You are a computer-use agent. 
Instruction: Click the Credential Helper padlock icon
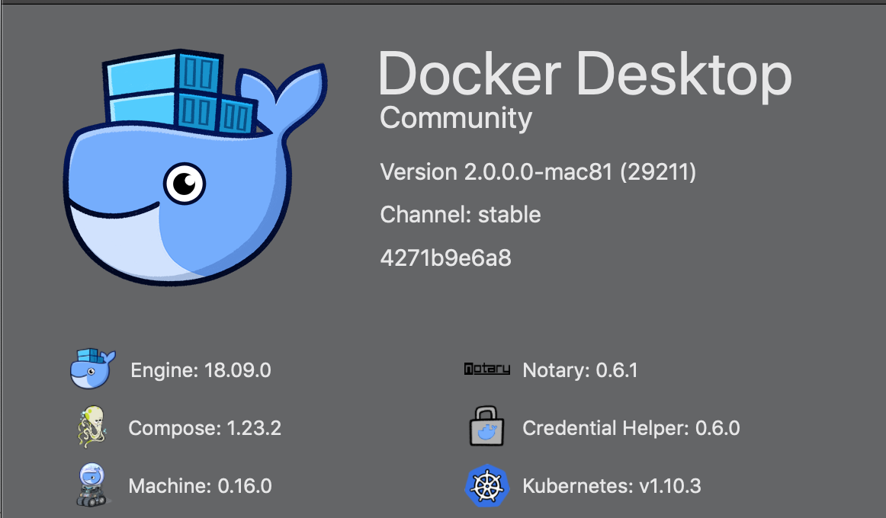(x=486, y=427)
